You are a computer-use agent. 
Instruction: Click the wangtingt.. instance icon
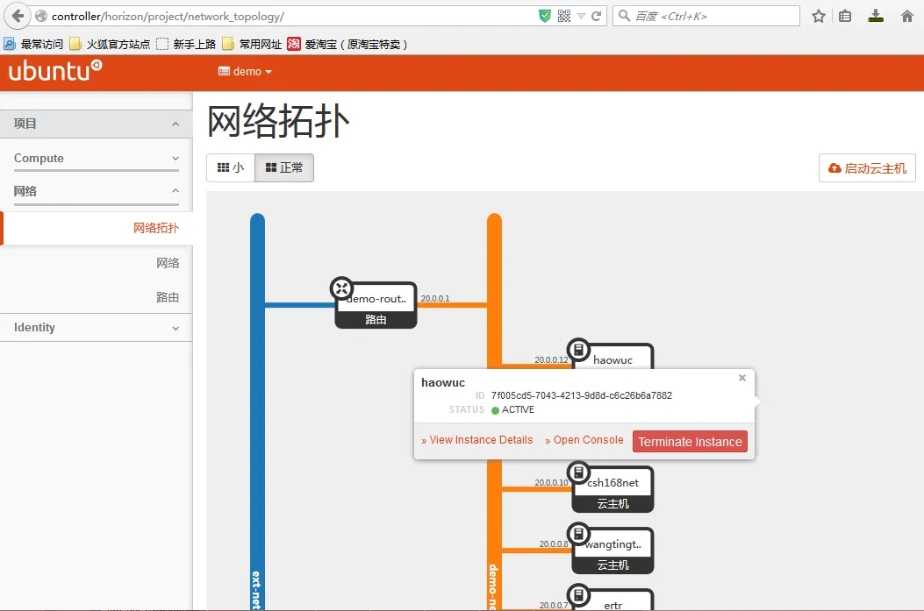(x=578, y=533)
